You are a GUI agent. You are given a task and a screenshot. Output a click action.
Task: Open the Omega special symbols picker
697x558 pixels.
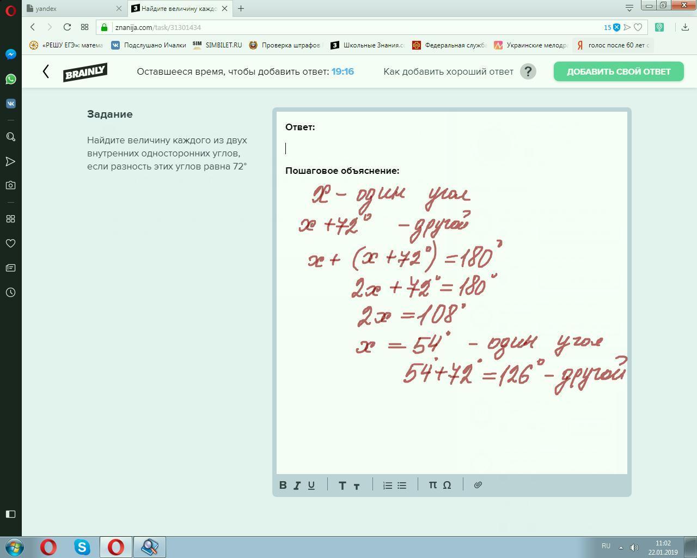[x=447, y=485]
